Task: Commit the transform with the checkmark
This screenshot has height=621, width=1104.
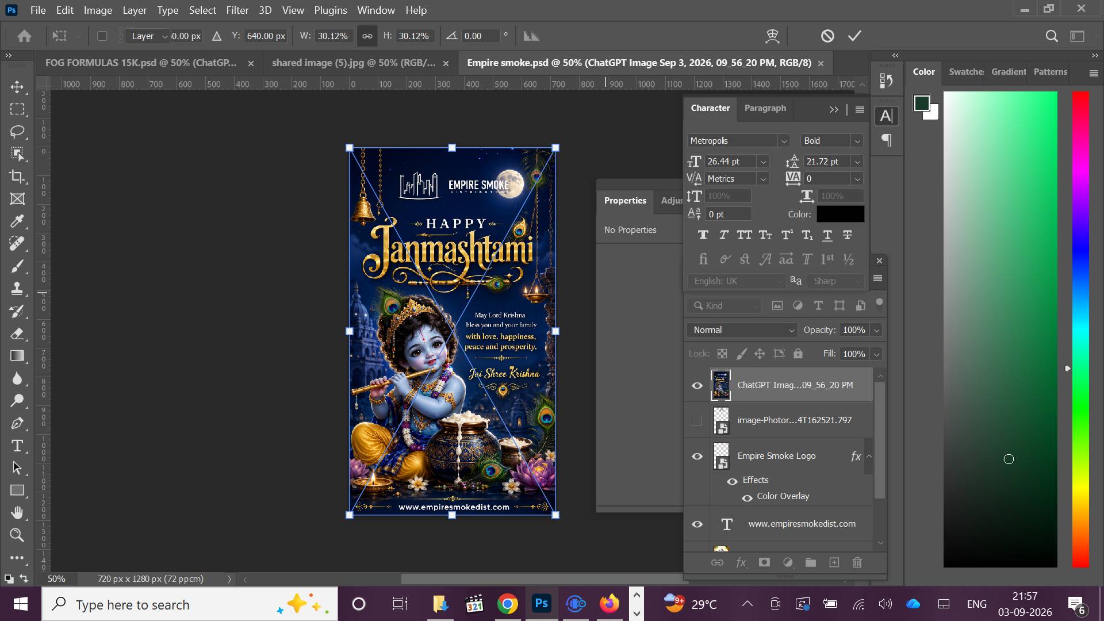Action: 854,36
